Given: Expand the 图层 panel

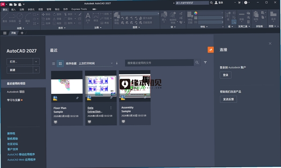Looking at the screenshot, I should point(136,28).
